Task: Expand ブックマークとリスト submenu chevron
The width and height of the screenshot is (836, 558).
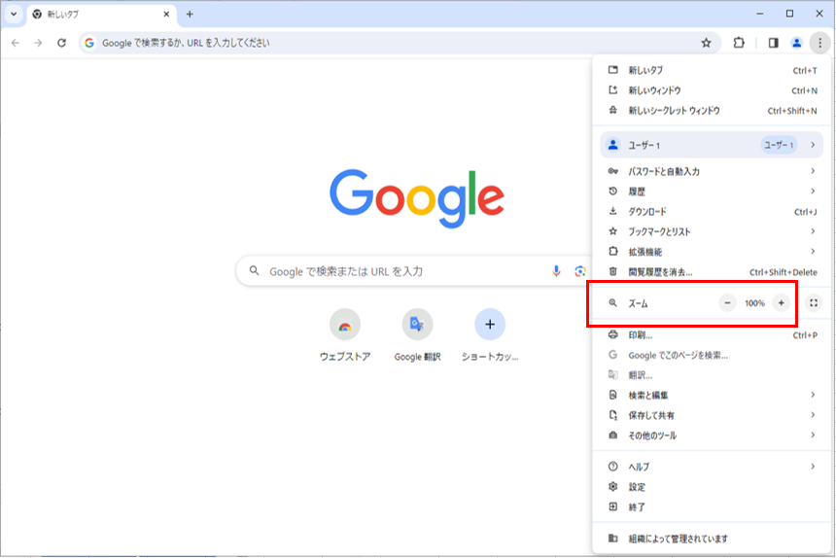Action: tap(813, 231)
